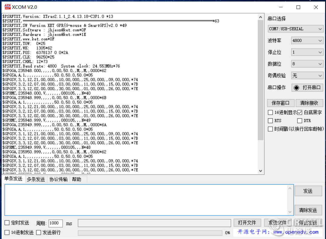Click scrollbar up arrow in receive area

(x=261, y=17)
